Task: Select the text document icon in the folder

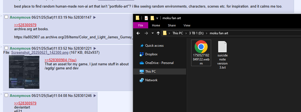Action: click(x=222, y=47)
